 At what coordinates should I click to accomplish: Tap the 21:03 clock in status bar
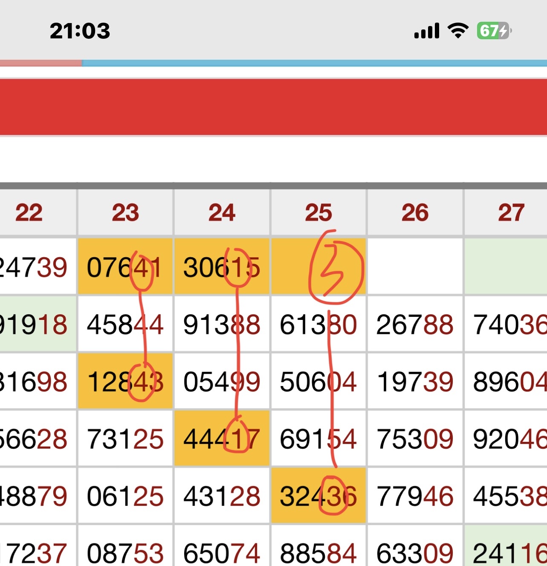[x=80, y=31]
